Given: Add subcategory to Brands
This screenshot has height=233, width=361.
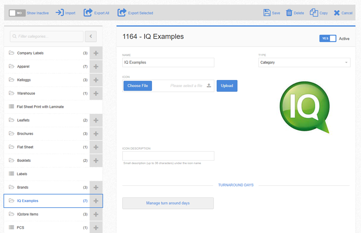Looking at the screenshot, I should pyautogui.click(x=96, y=187).
